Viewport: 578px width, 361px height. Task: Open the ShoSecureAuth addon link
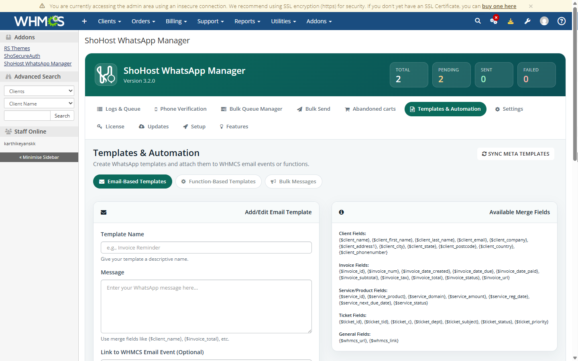pos(22,56)
